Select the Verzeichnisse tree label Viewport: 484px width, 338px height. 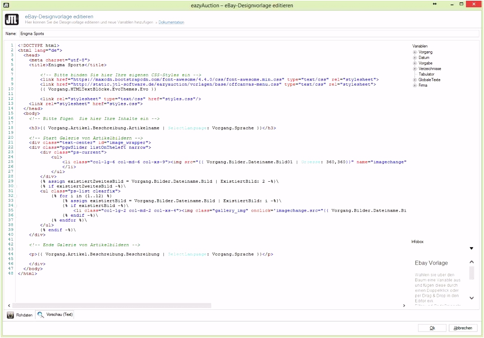click(x=430, y=69)
